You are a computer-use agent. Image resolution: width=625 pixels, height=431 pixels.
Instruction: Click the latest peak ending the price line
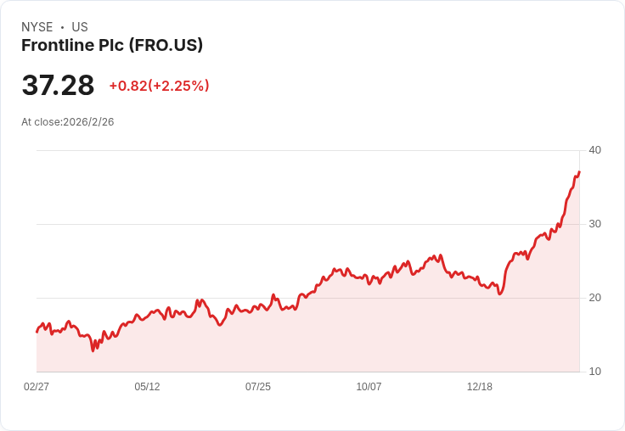pos(579,172)
